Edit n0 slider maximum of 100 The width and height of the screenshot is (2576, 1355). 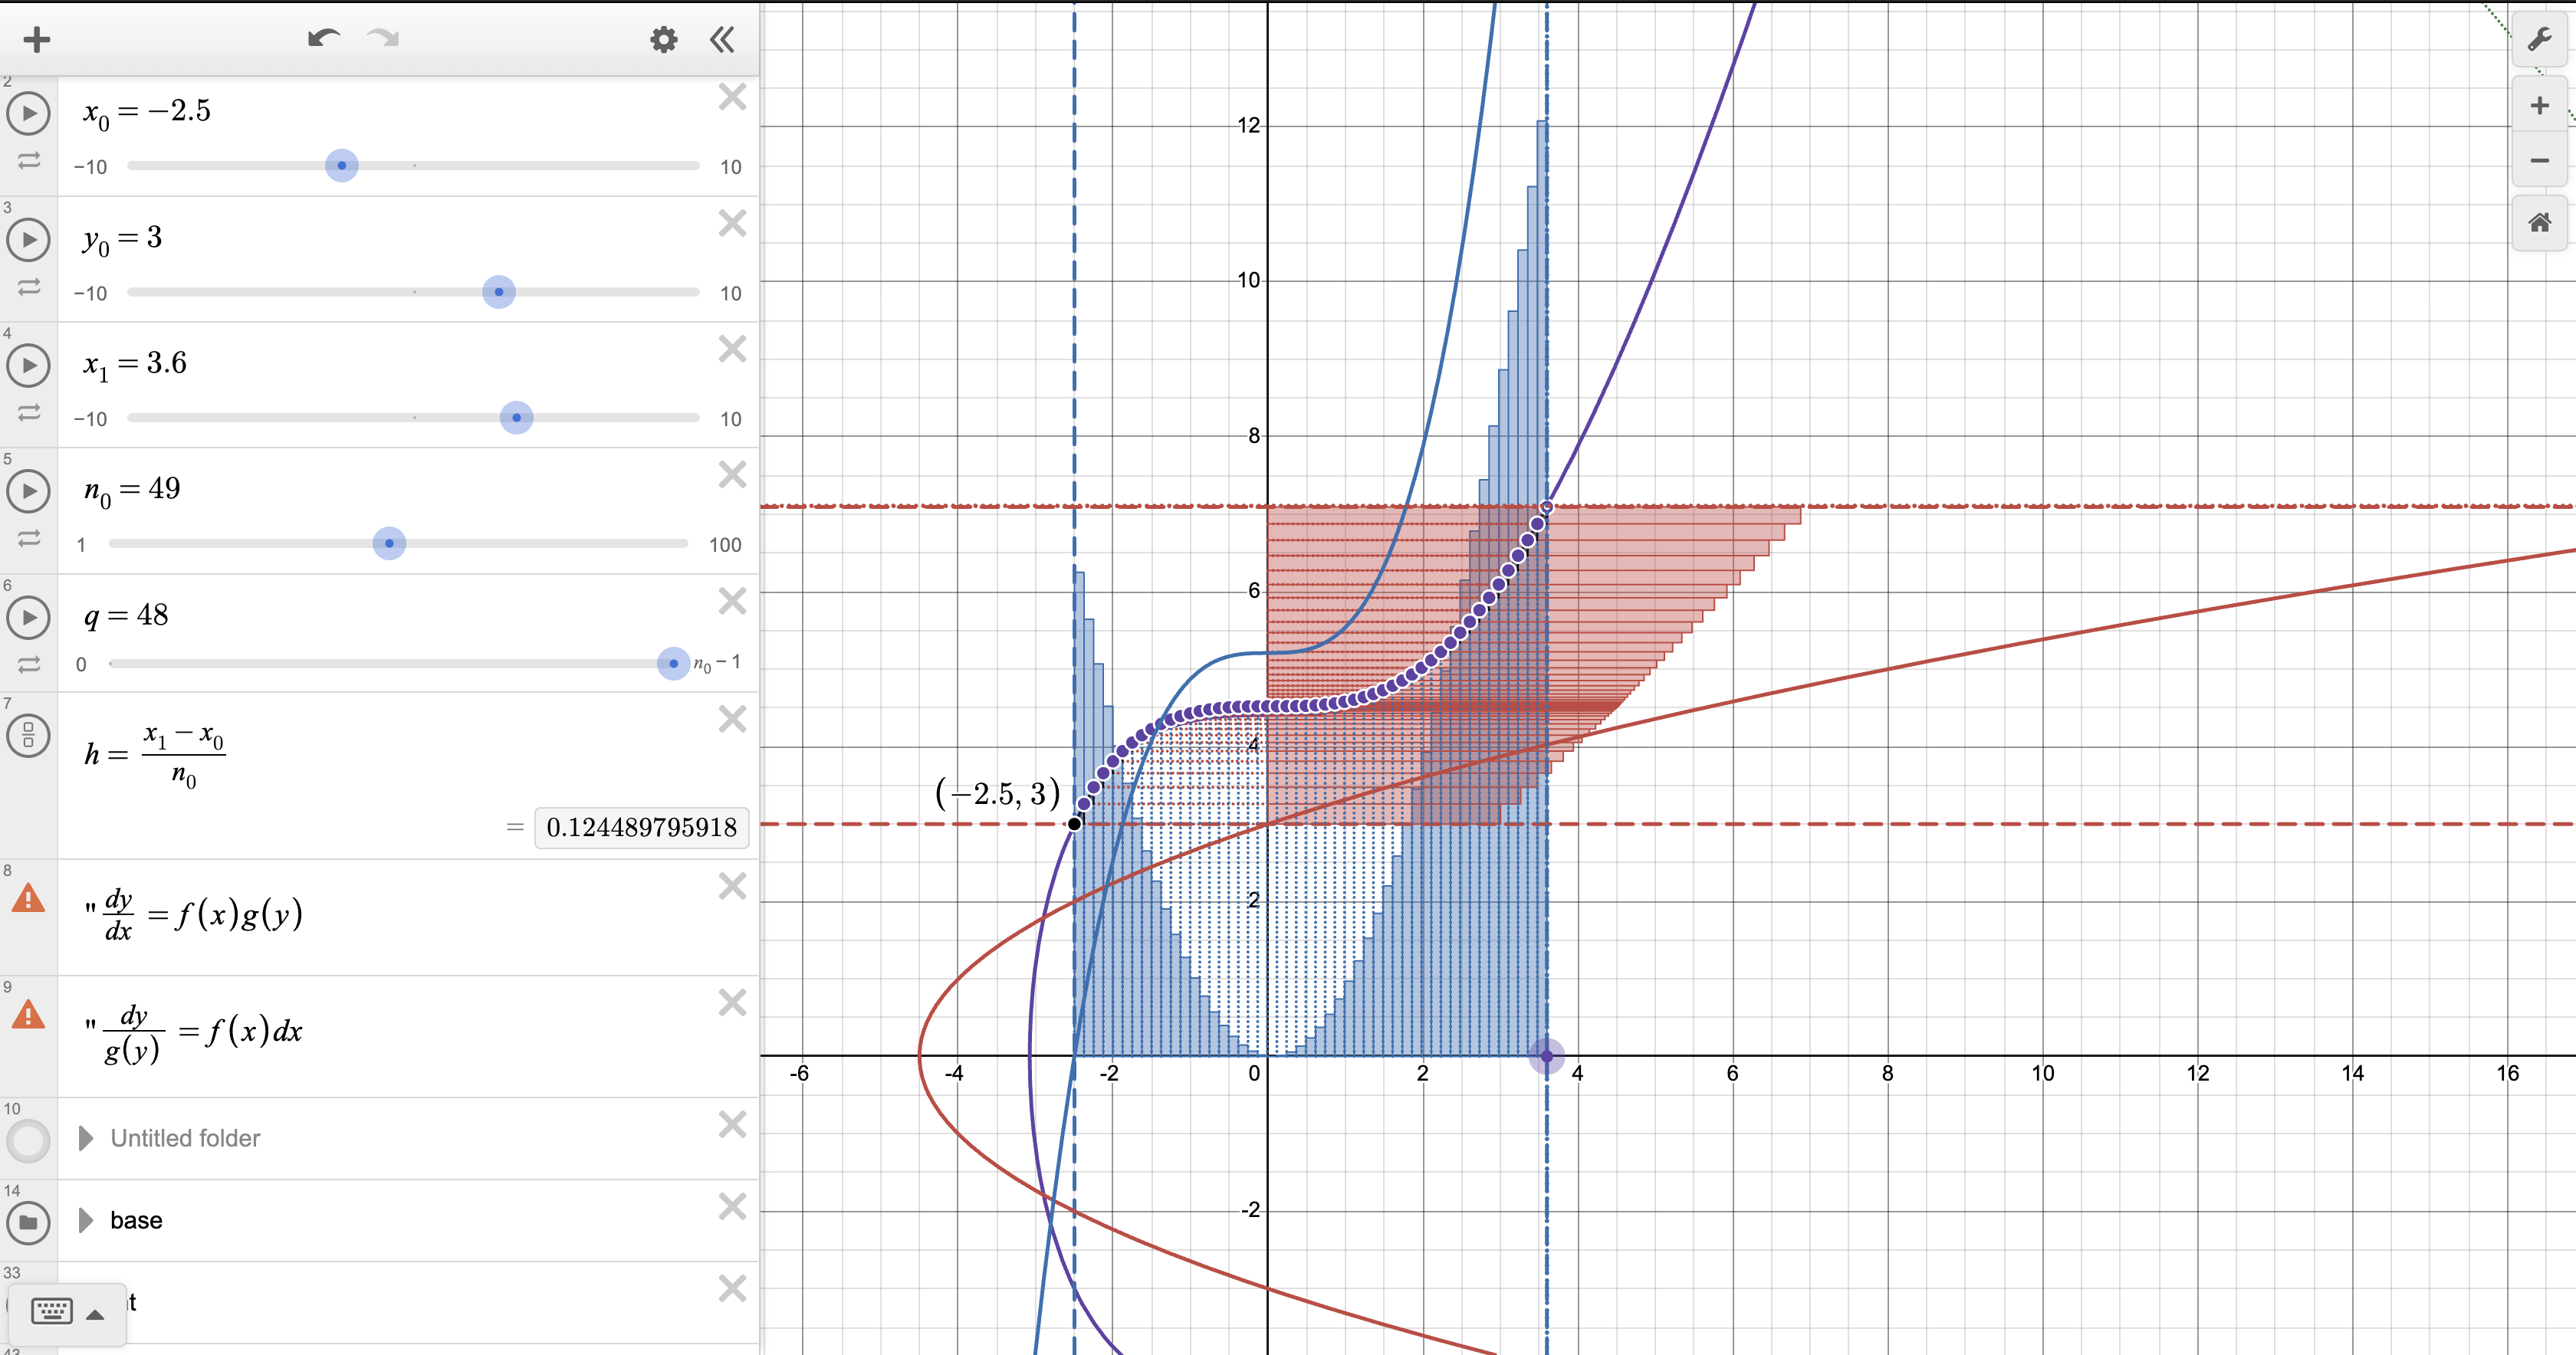[x=725, y=545]
